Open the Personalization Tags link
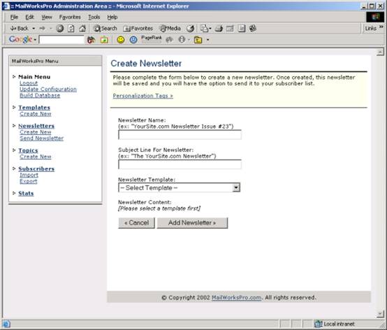 click(x=143, y=96)
